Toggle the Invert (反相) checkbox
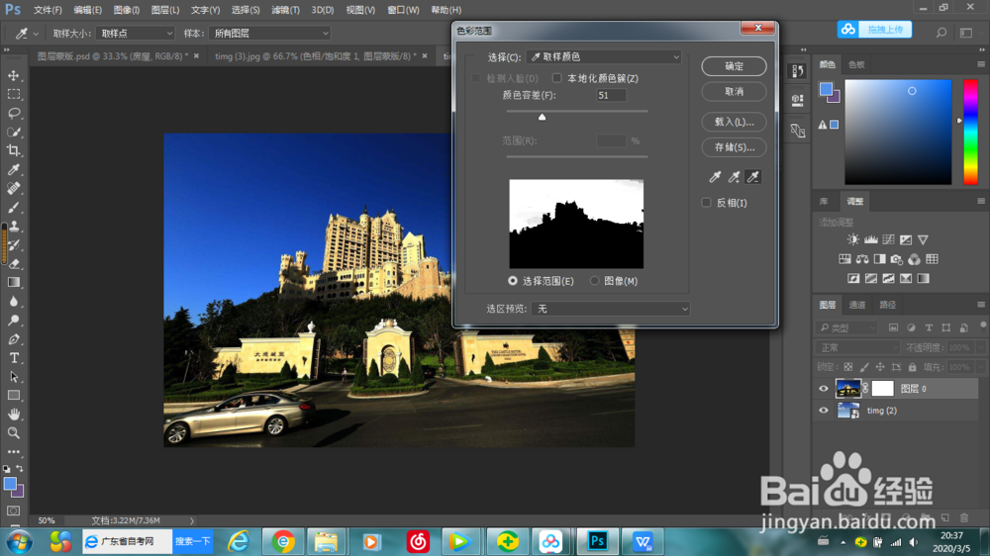The height and width of the screenshot is (556, 990). coord(707,203)
